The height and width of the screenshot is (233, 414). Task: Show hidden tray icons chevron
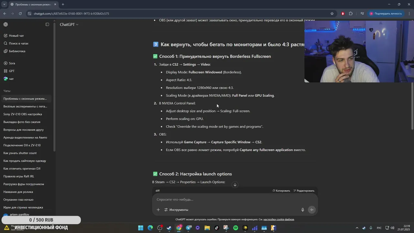pos(357,228)
